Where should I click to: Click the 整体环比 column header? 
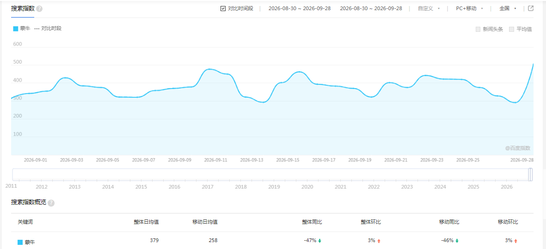(371, 222)
